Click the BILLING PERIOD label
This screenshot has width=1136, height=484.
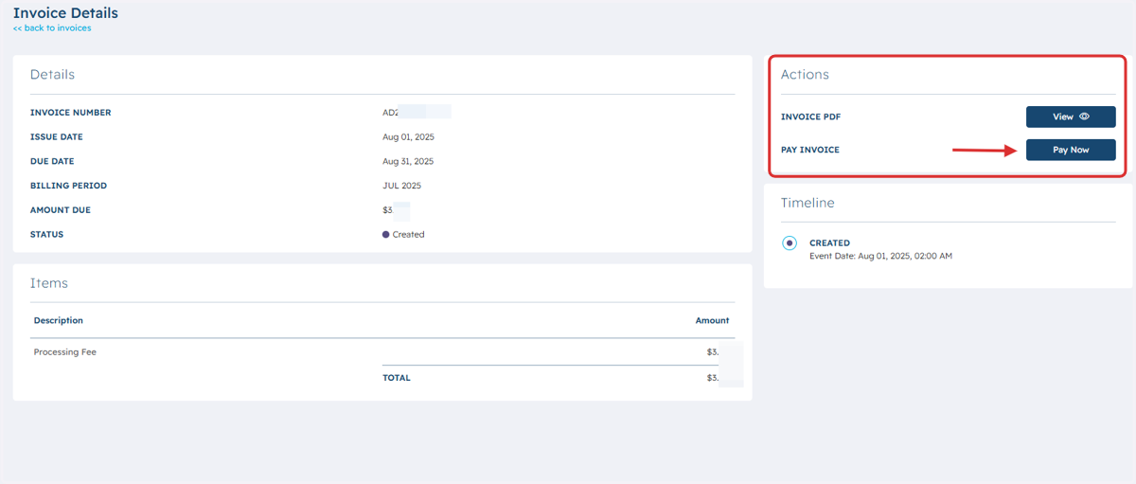coord(68,186)
